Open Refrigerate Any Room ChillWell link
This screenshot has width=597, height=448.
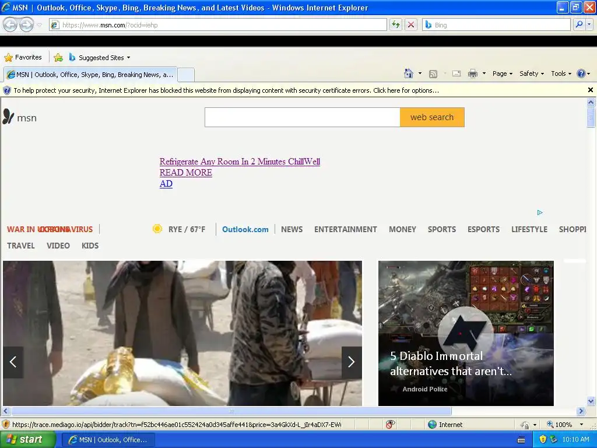tap(240, 162)
